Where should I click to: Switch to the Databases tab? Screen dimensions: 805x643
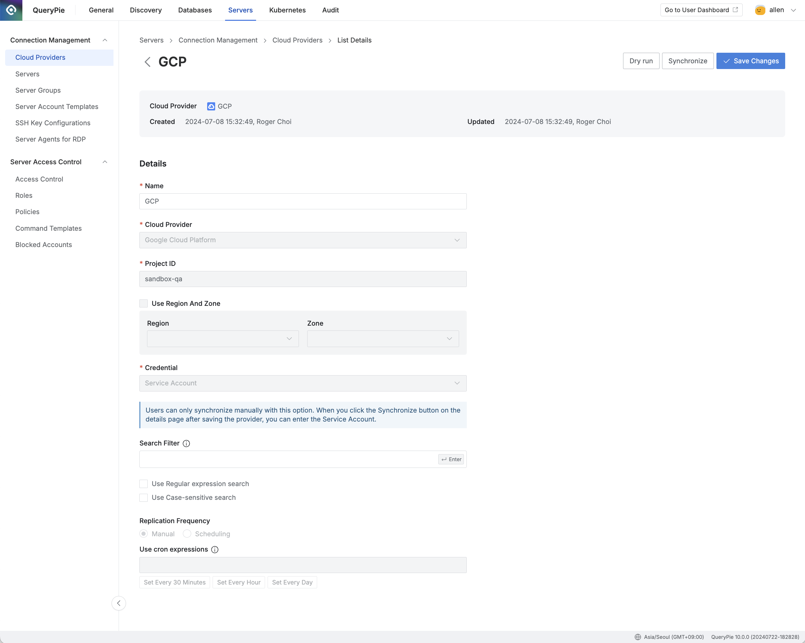[x=195, y=10]
